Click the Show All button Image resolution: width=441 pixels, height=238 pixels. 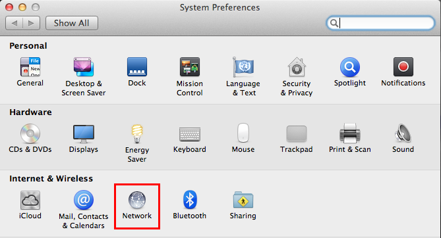point(72,23)
